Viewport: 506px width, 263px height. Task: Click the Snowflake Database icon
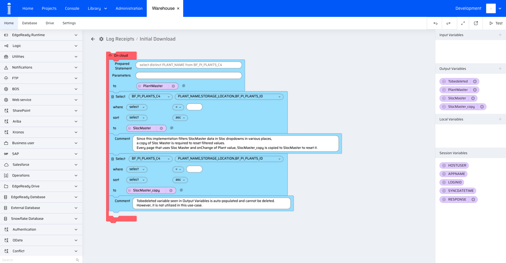click(6, 219)
